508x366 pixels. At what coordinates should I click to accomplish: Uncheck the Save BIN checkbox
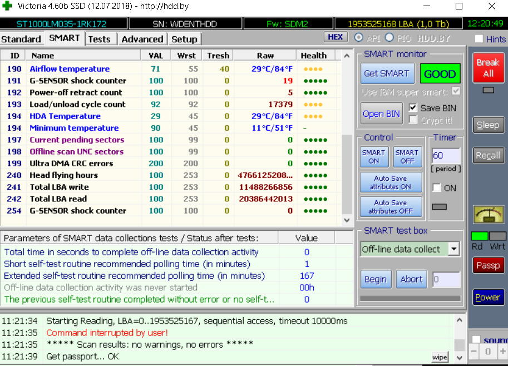413,107
